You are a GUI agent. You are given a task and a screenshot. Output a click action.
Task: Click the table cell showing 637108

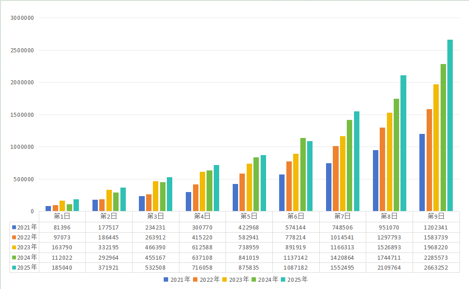(202, 257)
